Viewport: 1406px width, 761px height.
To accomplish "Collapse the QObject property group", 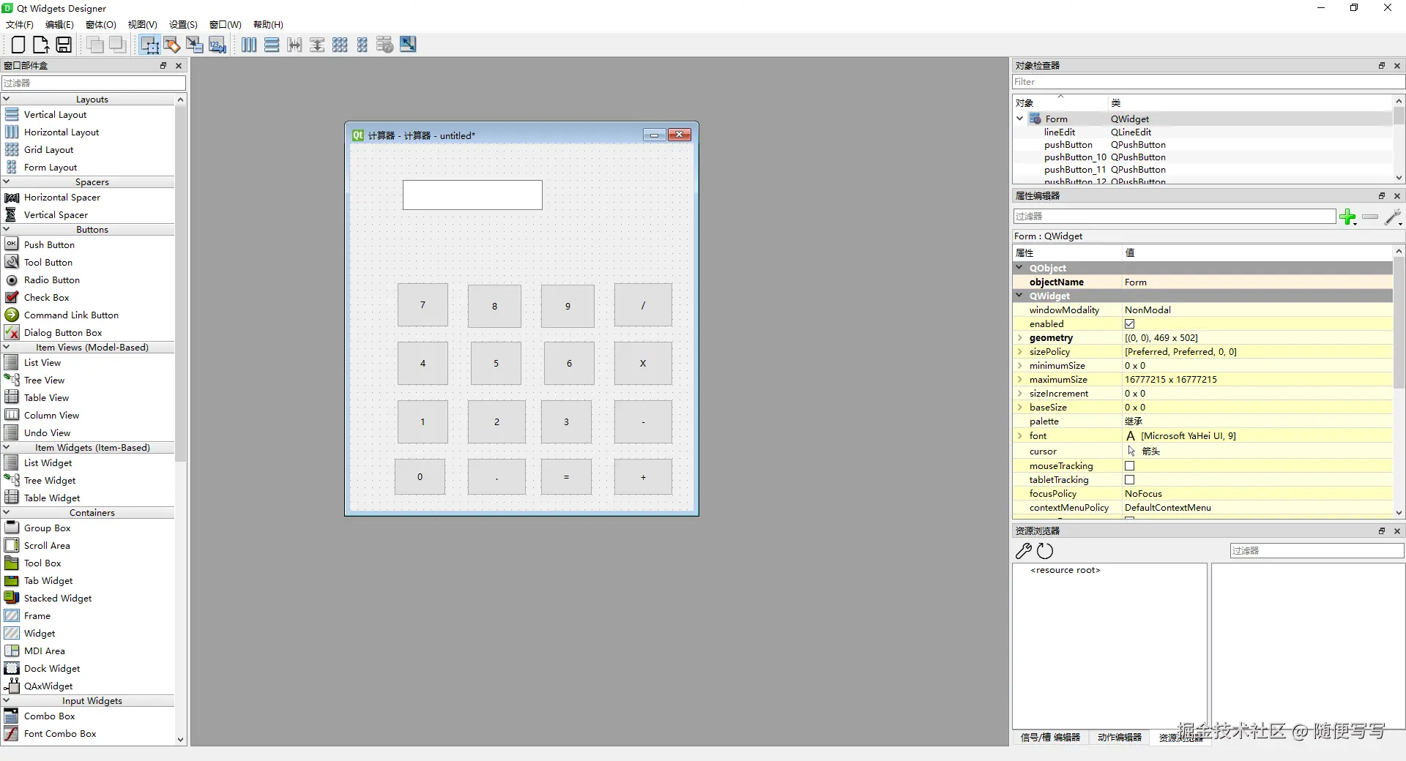I will coord(1019,268).
